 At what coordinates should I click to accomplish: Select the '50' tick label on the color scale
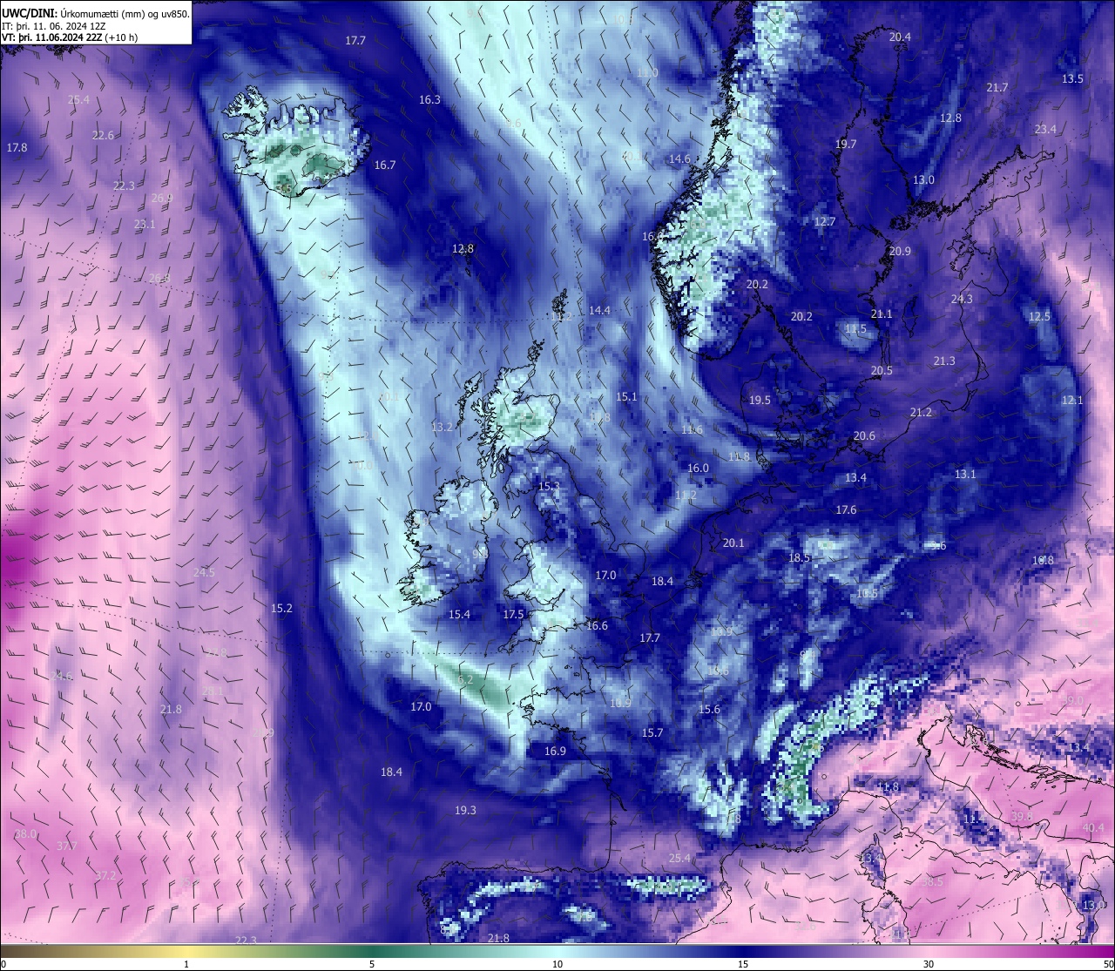pos(1108,963)
